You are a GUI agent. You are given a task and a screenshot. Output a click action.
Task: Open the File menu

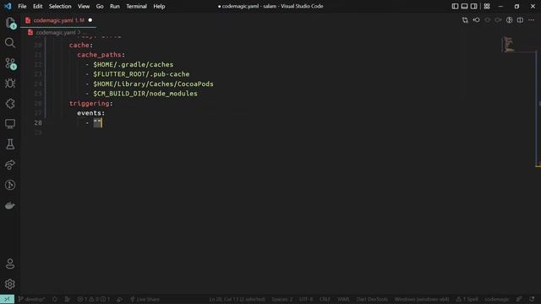coord(22,6)
